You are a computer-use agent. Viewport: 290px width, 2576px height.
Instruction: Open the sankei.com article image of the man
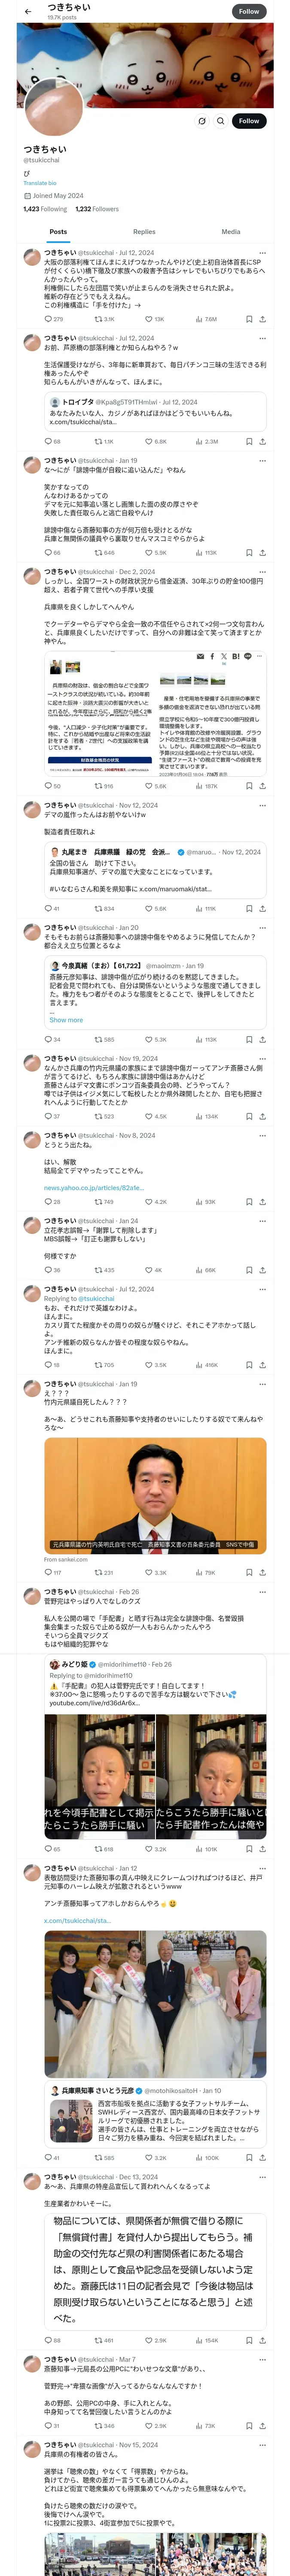[155, 1495]
